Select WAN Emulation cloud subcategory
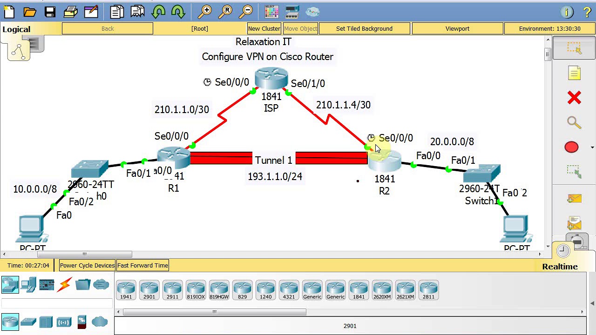 tap(100, 322)
